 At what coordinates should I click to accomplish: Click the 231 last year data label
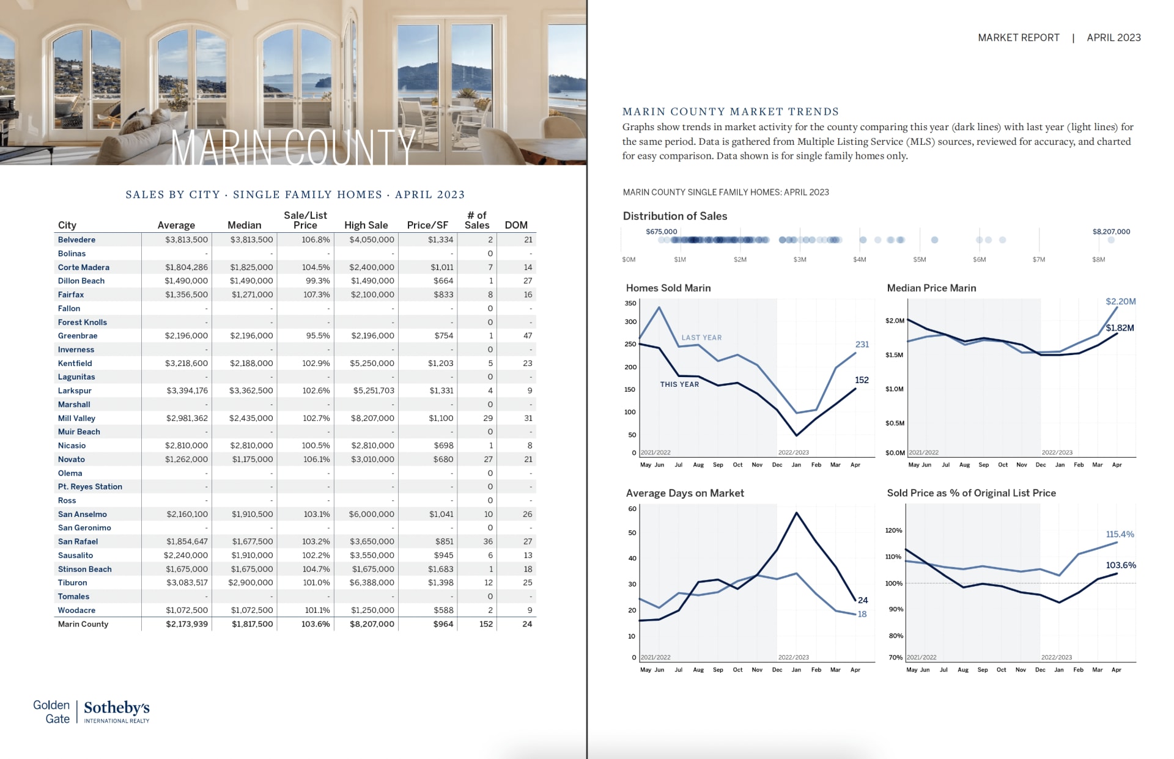tap(862, 345)
